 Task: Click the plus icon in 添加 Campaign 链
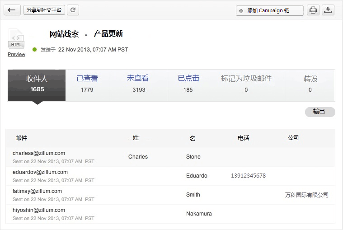click(241, 10)
